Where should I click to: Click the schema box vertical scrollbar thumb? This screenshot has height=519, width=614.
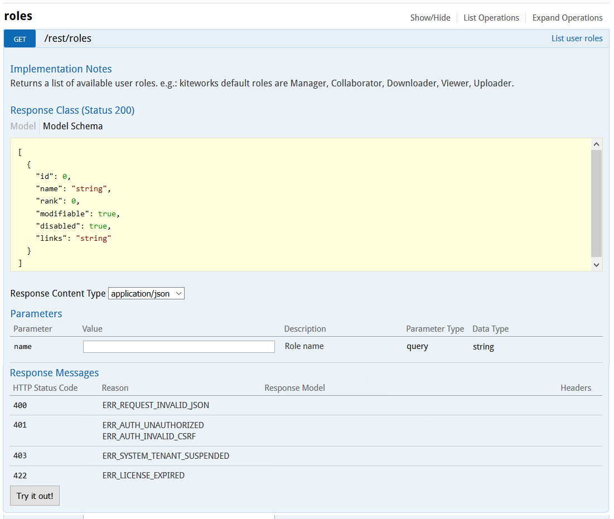596,202
